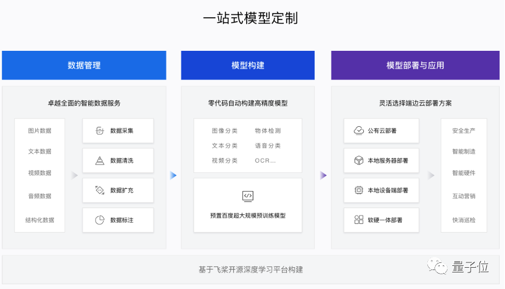Open the 数据标注 card

[x=118, y=220]
